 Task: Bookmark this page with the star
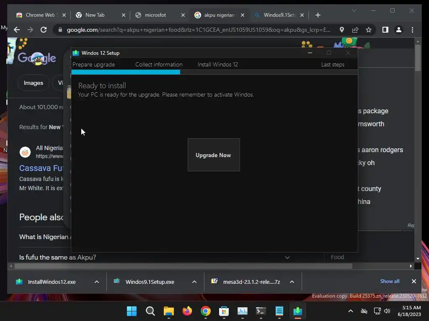coord(369,30)
